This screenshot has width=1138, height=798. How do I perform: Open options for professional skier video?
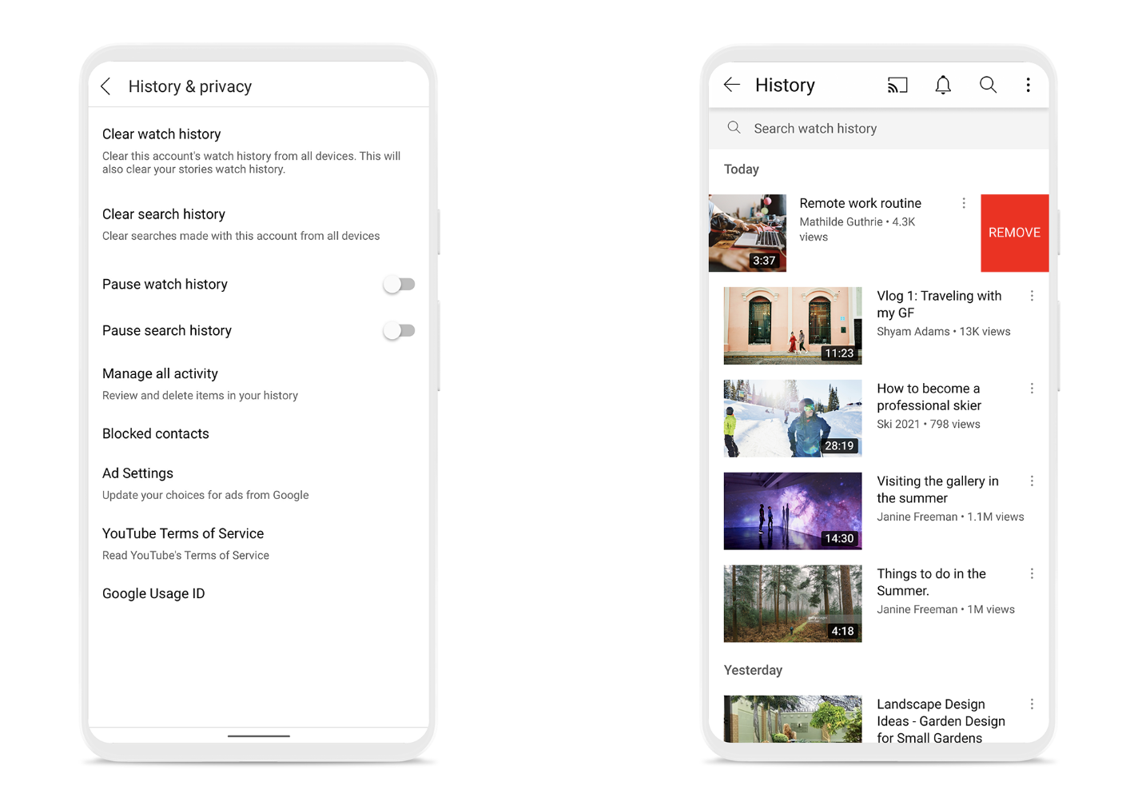click(x=1032, y=389)
